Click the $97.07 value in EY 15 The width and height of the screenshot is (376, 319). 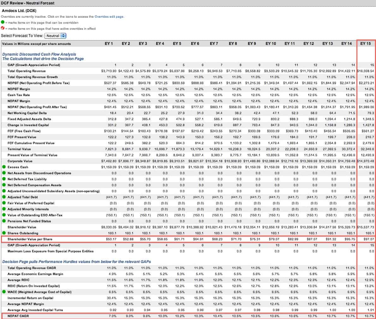click(368, 239)
